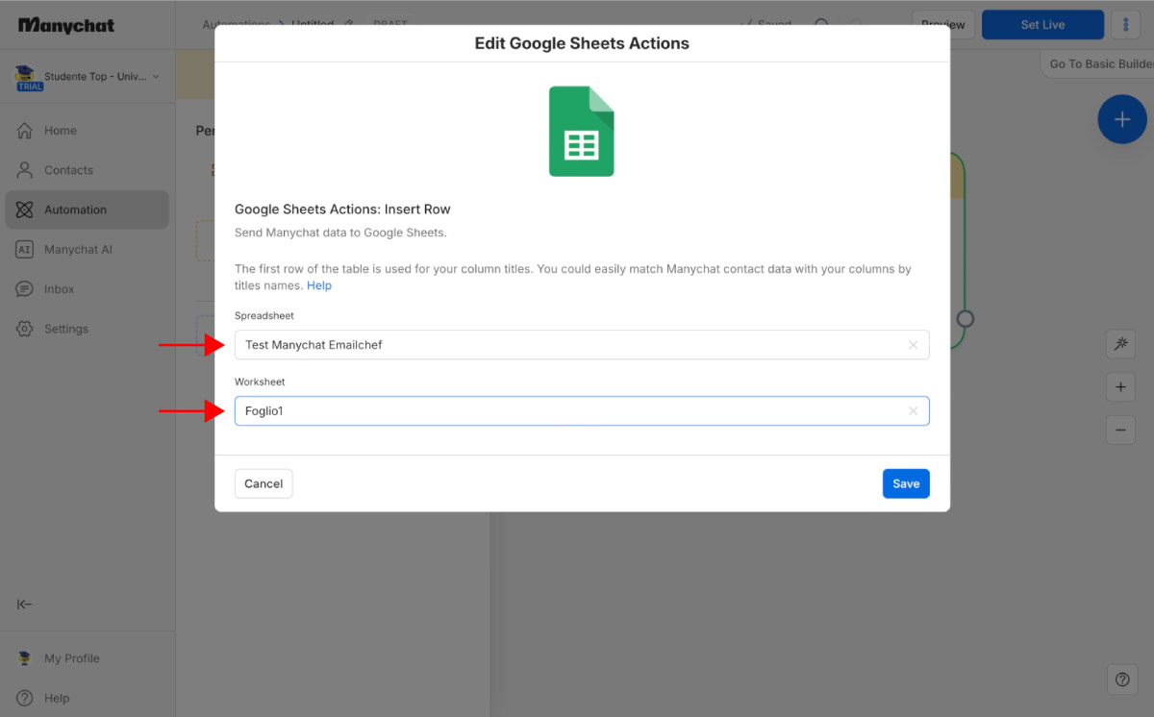This screenshot has width=1154, height=717.
Task: Click the Help question mark icon in sidebar
Action: 25,698
